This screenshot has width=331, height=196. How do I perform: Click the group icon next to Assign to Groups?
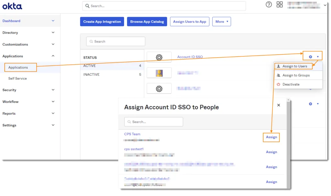278,75
